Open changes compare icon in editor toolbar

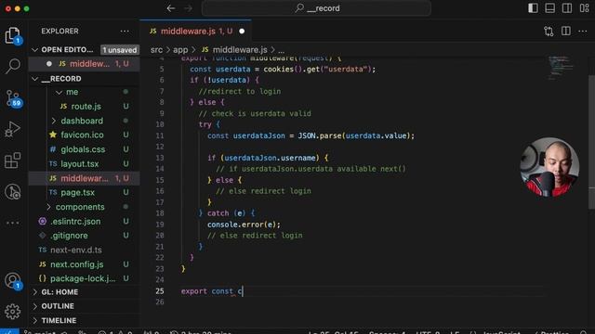click(x=549, y=31)
